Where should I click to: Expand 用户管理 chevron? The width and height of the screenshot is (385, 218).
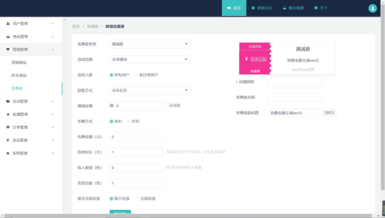pos(52,24)
